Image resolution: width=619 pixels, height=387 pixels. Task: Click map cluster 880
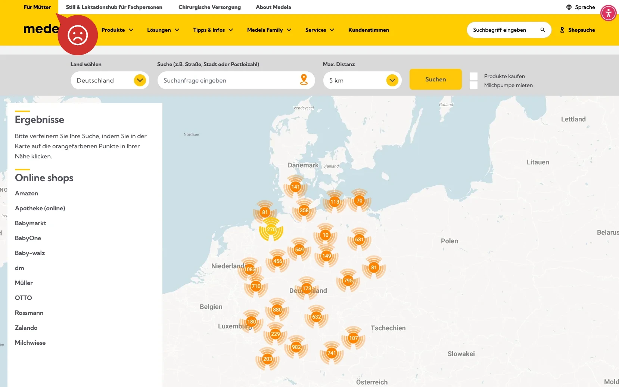277,310
